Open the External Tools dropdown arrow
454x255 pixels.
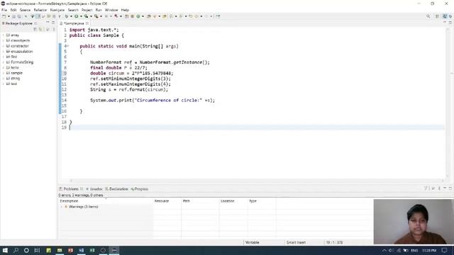point(101,16)
